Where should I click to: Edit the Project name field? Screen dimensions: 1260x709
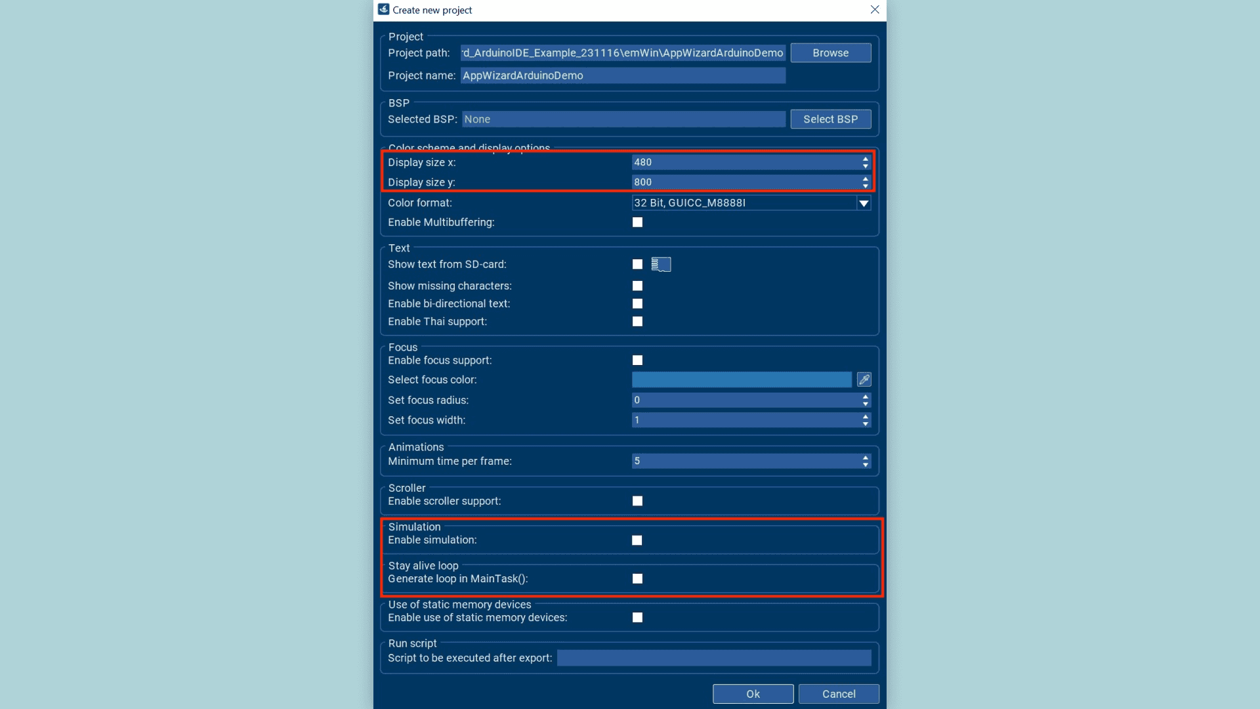click(x=623, y=75)
